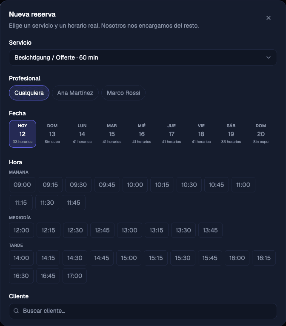Select date Sáb 19

coord(231,134)
